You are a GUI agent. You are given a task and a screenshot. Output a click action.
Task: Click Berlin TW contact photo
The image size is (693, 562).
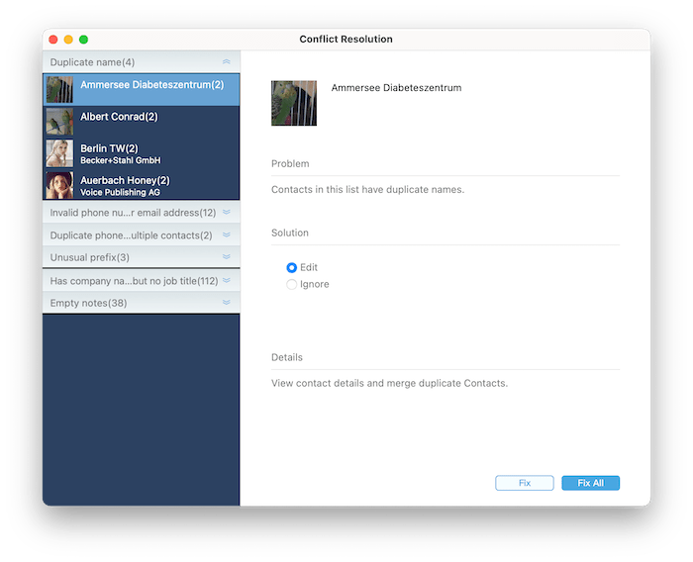pyautogui.click(x=59, y=153)
